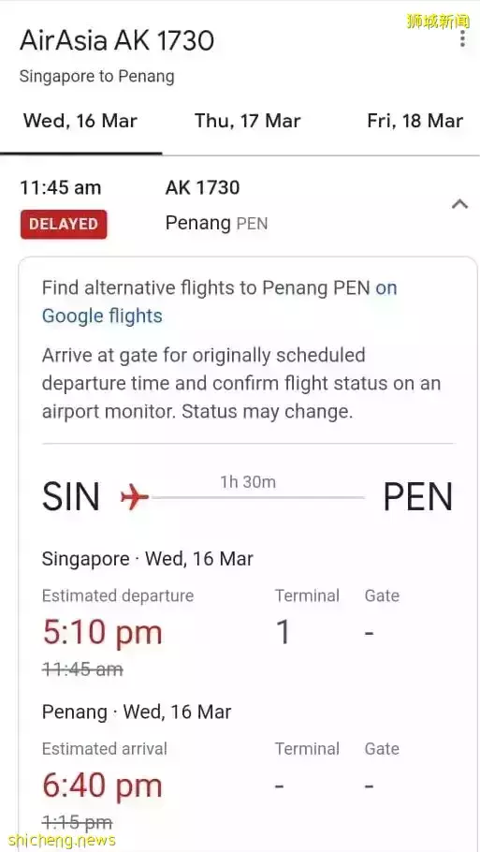Select the Wed, 16 Mar tab
Viewport: 480px width, 852px height.
point(80,121)
